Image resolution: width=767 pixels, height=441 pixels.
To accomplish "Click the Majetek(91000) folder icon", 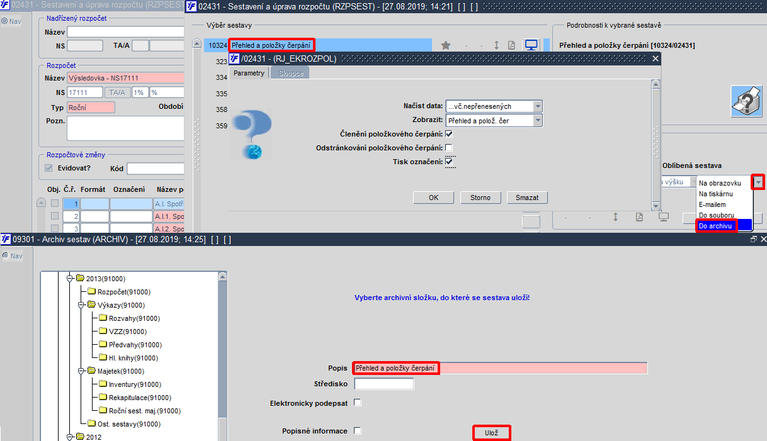I will (91, 371).
